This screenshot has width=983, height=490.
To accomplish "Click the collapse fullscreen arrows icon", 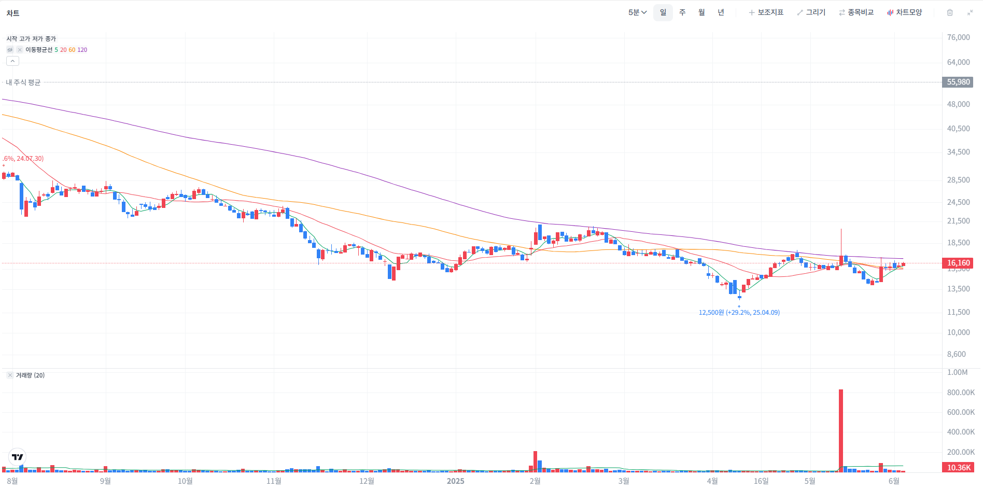I will tap(970, 12).
